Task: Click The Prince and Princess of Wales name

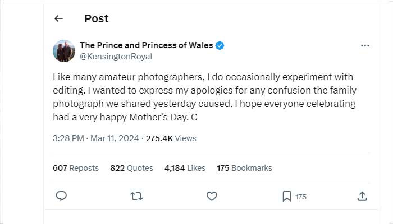Action: coord(146,45)
